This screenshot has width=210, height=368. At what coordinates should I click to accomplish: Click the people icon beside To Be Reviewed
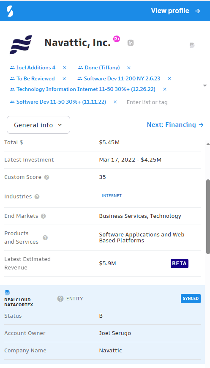tap(12, 79)
